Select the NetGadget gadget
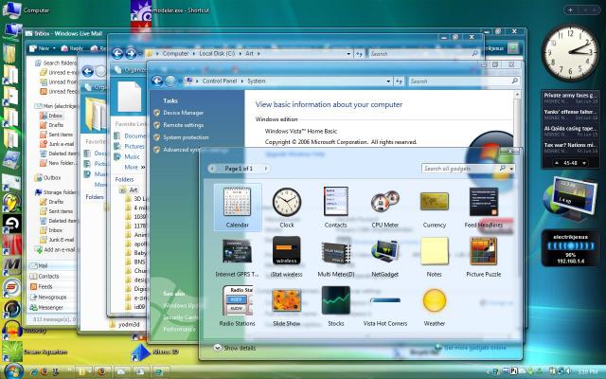606x379 pixels. coord(385,257)
